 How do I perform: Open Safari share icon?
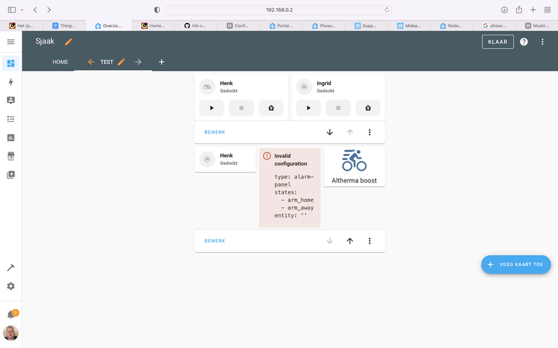519,10
